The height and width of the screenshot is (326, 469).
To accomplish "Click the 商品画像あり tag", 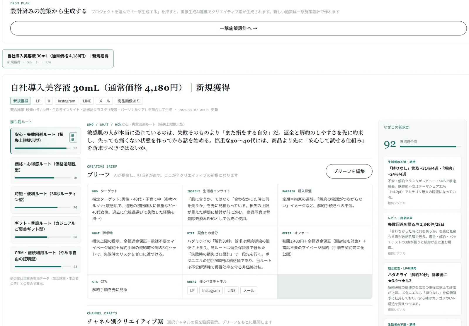I will [x=129, y=101].
